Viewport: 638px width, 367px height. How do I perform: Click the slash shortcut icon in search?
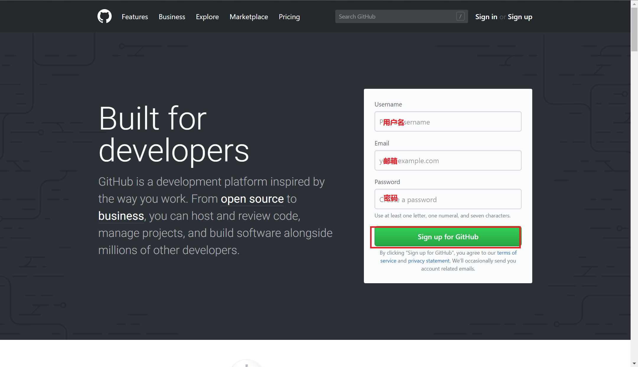460,17
